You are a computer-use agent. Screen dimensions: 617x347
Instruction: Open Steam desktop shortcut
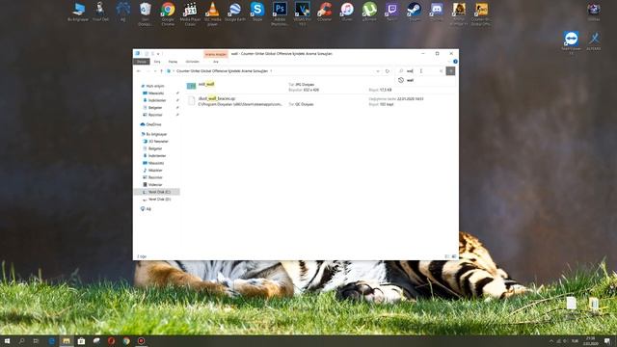coord(414,12)
